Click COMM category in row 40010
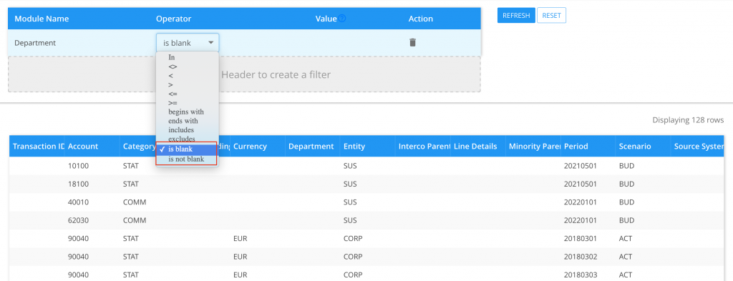 [x=135, y=202]
